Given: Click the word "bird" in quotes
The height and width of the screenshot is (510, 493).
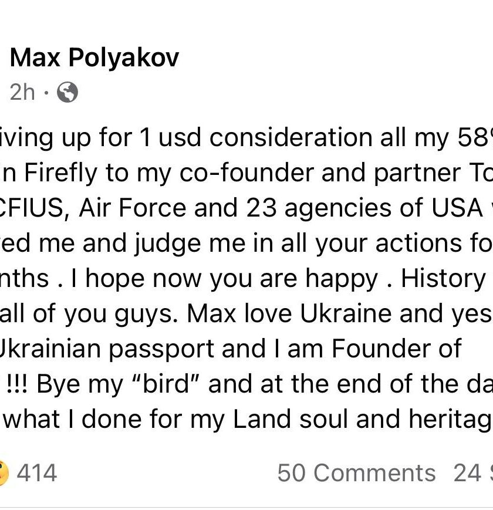Looking at the screenshot, I should [166, 384].
